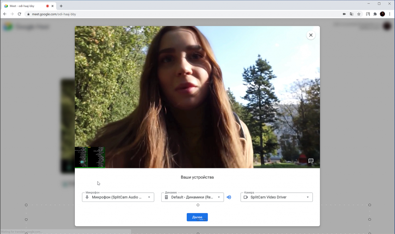Viewport: 395px width, 234px height.
Task: Click the camera permission icon in the address bar
Action: pyautogui.click(x=344, y=14)
